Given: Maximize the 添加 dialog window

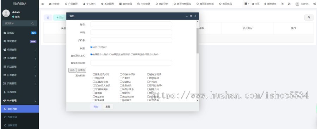Looking at the screenshot, I should pos(191,16).
